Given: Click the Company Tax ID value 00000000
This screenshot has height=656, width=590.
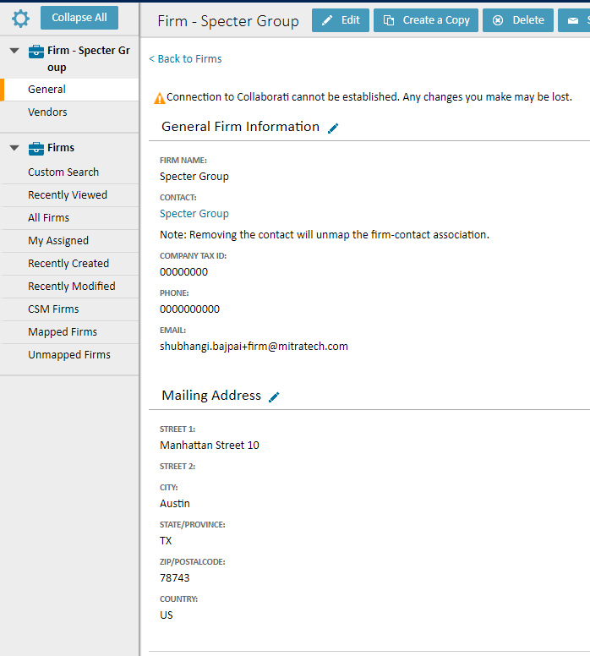Looking at the screenshot, I should [x=183, y=272].
